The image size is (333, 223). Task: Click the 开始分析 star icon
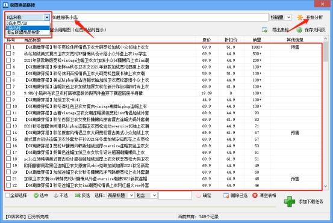(300, 17)
